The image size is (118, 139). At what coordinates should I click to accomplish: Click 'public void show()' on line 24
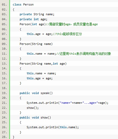[35, 118]
